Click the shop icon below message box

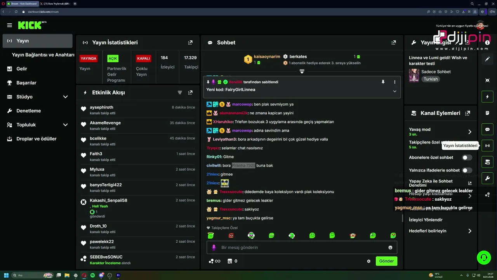[229, 261]
